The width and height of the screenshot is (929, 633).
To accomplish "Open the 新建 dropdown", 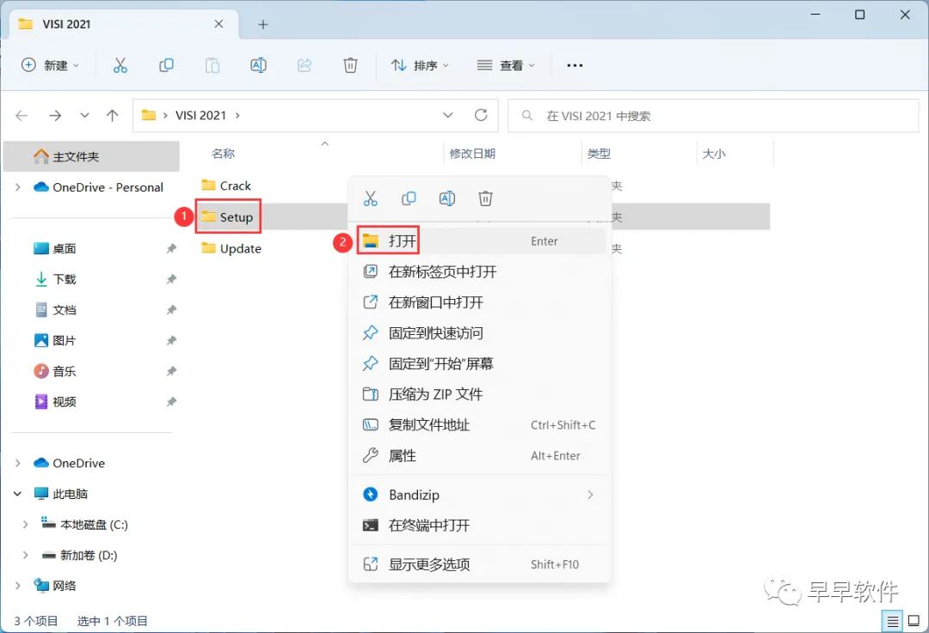I will [51, 65].
